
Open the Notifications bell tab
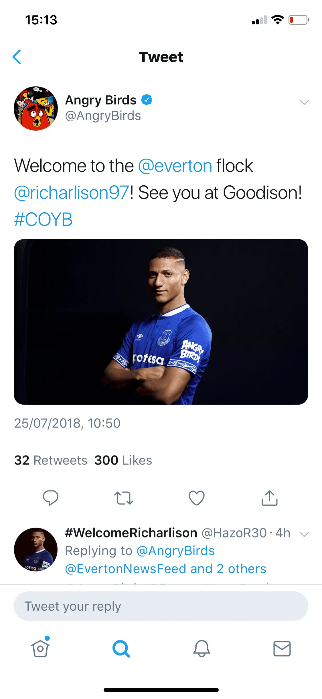pos(202,648)
